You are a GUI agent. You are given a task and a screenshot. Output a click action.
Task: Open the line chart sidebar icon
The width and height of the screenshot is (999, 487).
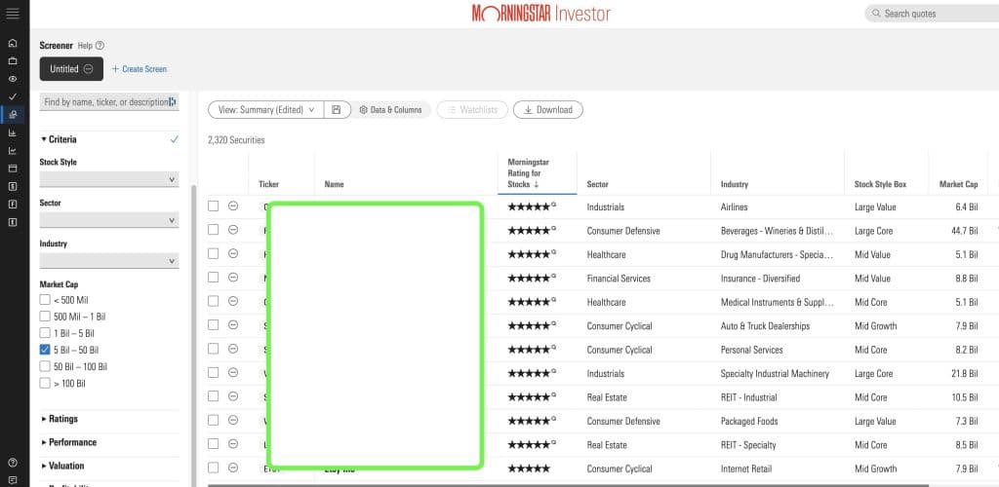click(13, 151)
